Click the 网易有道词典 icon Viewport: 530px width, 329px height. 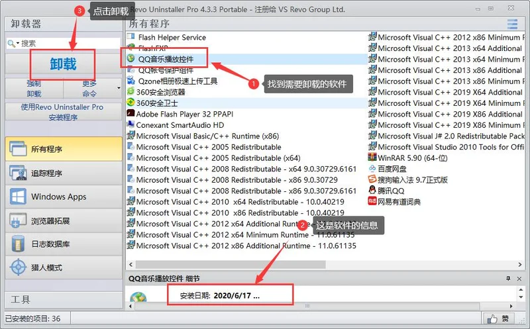tap(372, 201)
